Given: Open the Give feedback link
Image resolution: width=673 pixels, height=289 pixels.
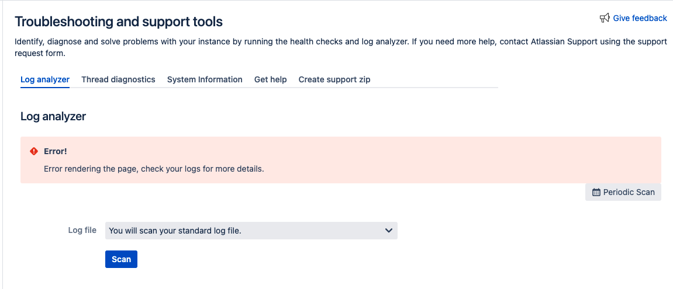Looking at the screenshot, I should tap(640, 18).
